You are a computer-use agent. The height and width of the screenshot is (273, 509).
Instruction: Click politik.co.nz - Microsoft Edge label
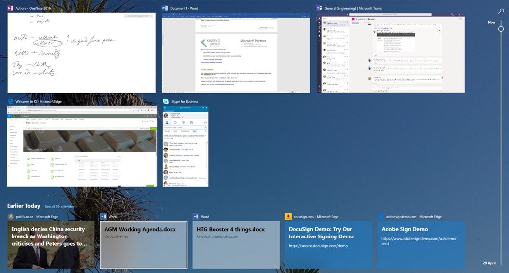tap(37, 217)
